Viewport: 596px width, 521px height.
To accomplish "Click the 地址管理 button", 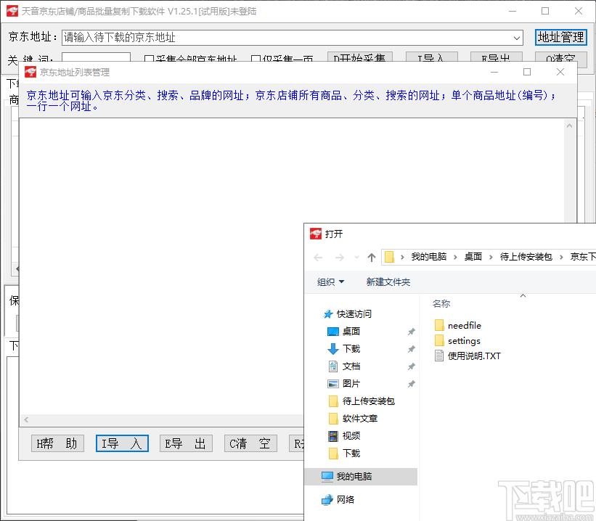I will (x=560, y=37).
